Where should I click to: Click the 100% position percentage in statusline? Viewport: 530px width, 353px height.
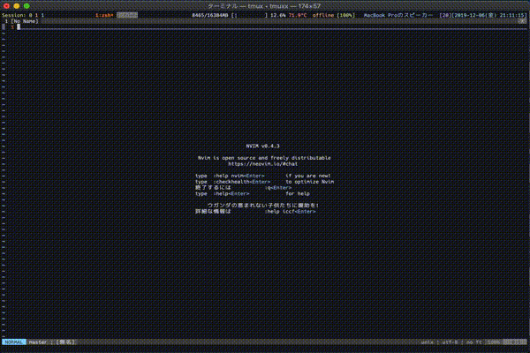[x=494, y=342]
